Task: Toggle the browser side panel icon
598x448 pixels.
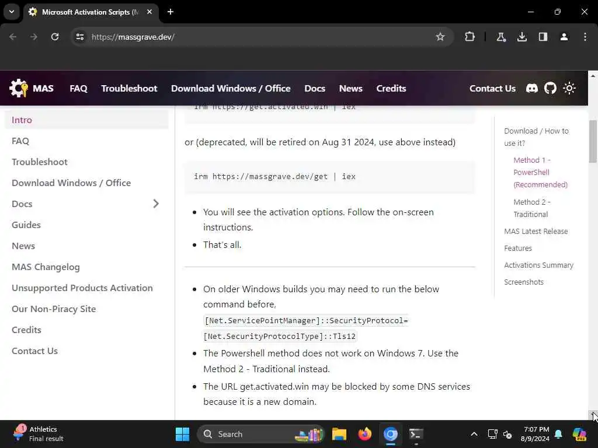Action: point(543,37)
